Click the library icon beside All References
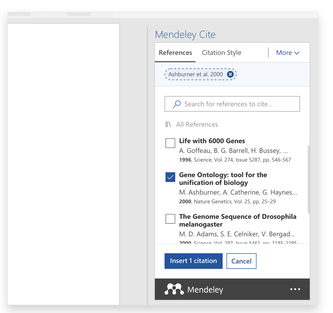The height and width of the screenshot is (313, 333). point(168,125)
